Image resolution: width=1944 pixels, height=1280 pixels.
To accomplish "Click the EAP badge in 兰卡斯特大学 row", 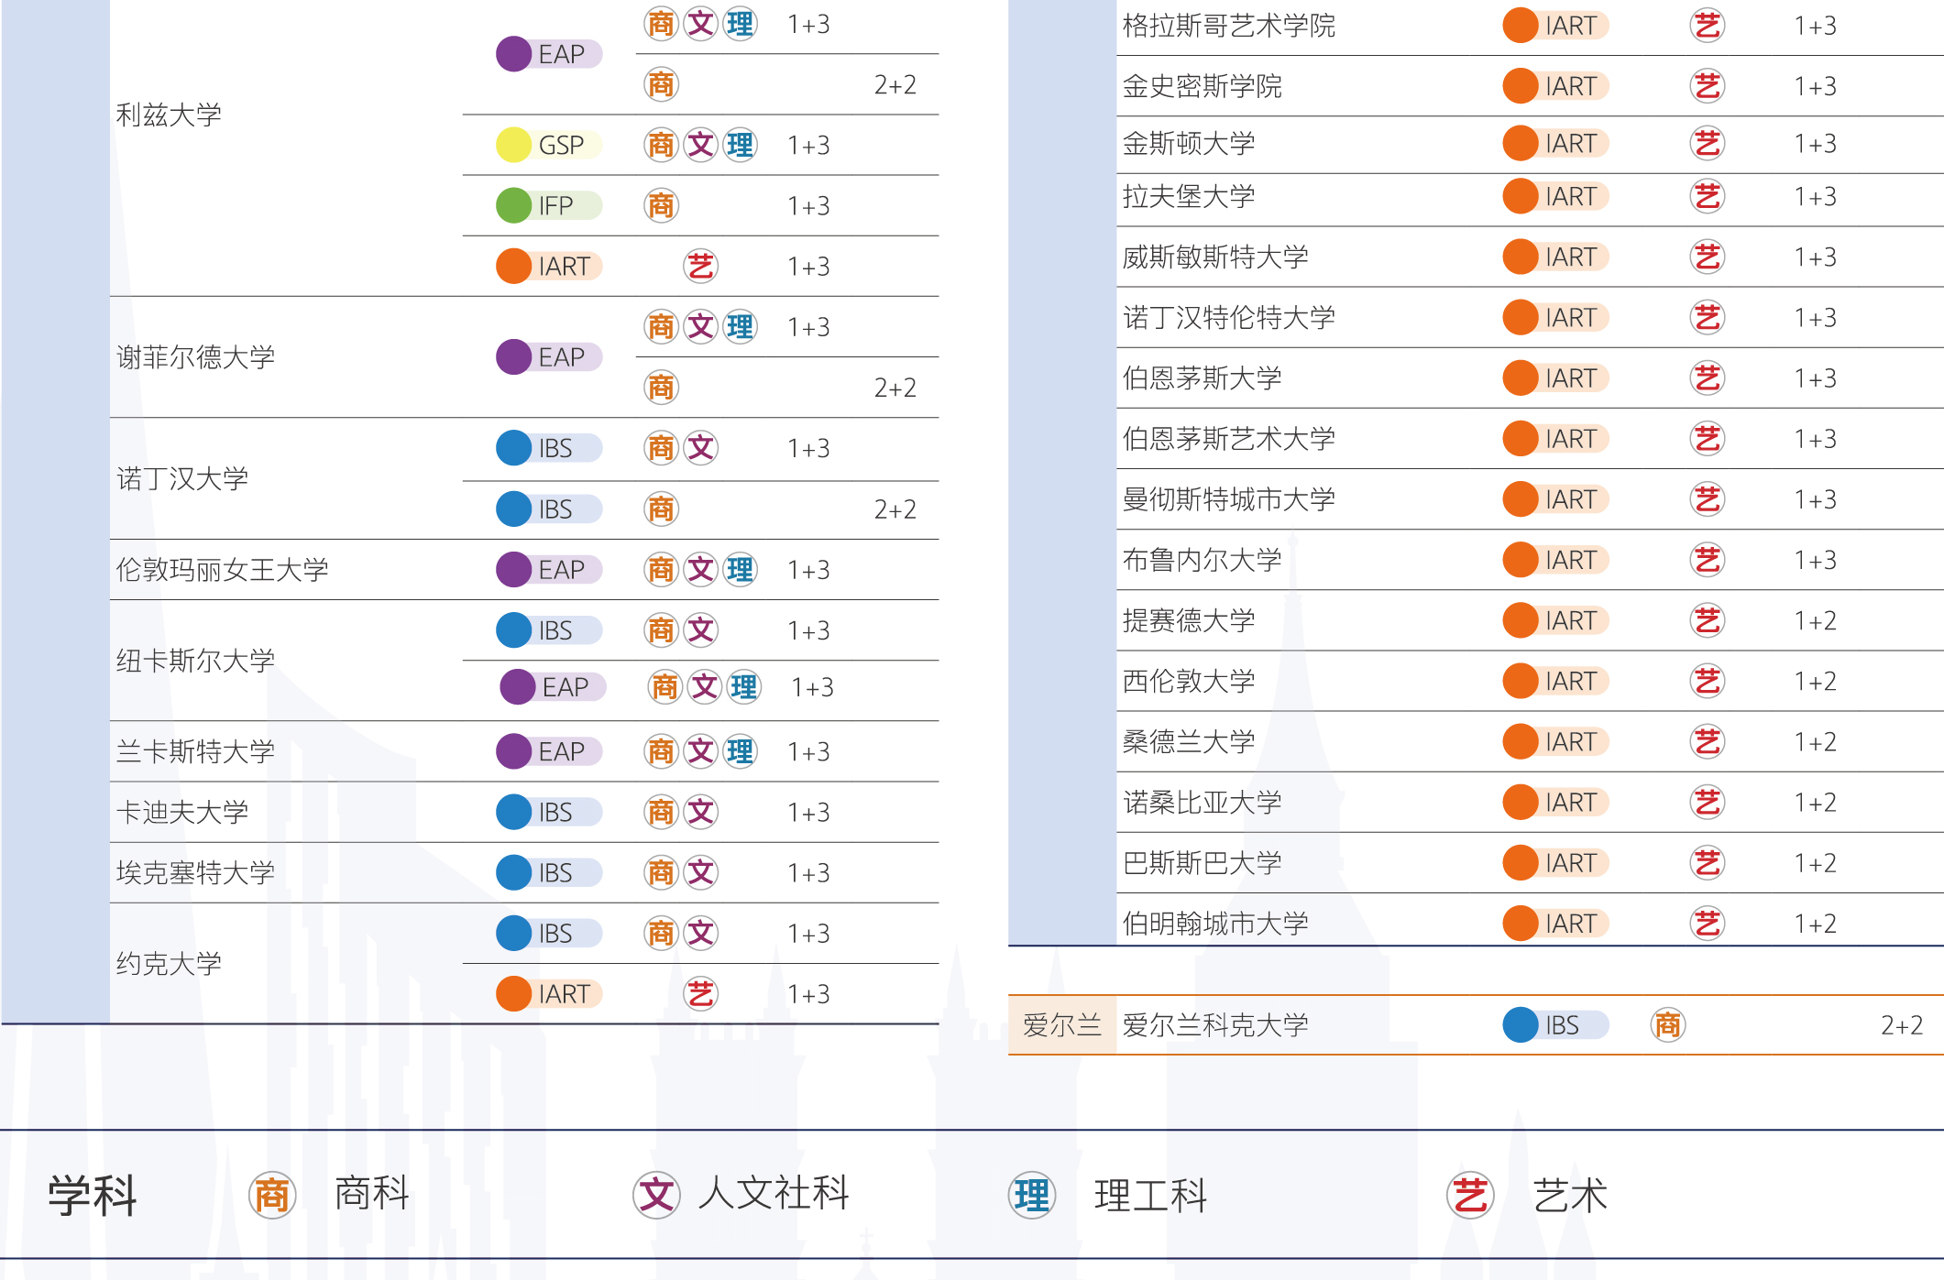I will coord(548,751).
